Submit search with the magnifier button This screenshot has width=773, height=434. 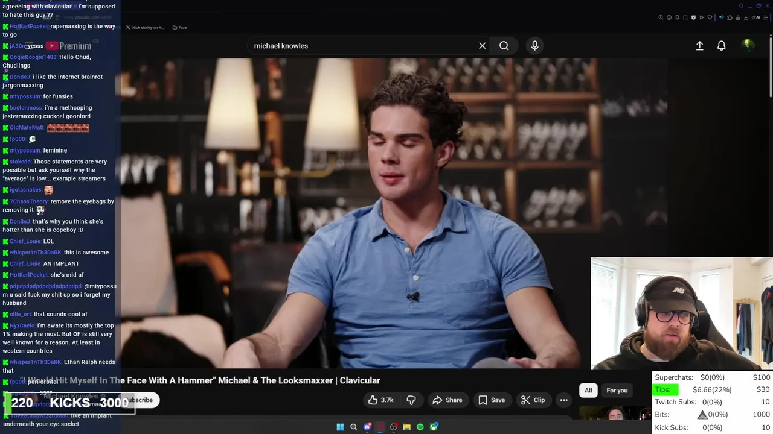click(504, 46)
